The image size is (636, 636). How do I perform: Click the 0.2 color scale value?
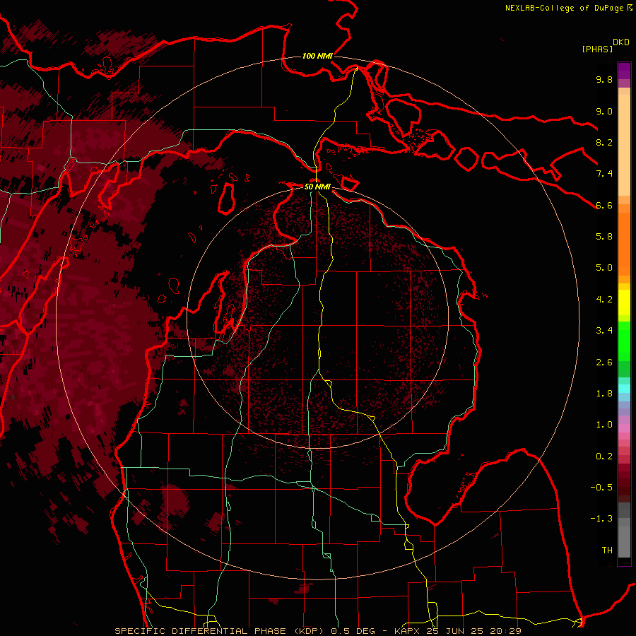click(x=604, y=457)
